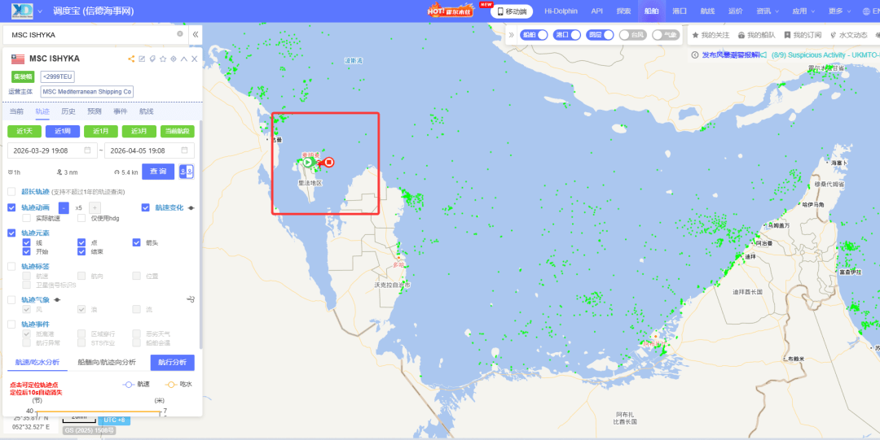Click the share icon beside MSC ISHYKA
Screen dimensions: 880x440
coord(131,59)
